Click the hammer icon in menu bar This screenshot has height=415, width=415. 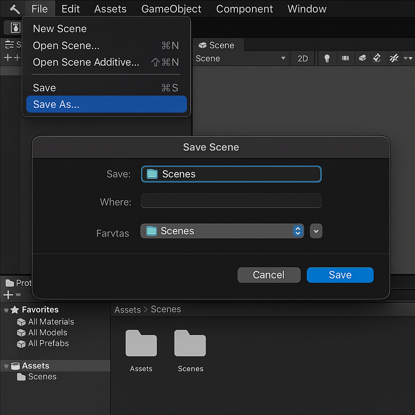click(15, 9)
